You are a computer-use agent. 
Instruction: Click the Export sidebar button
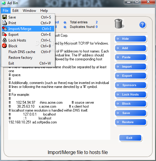click(131, 76)
